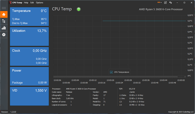Click the CPU Temp heading above graph
Image resolution: width=195 pixels, height=114 pixels.
click(62, 9)
